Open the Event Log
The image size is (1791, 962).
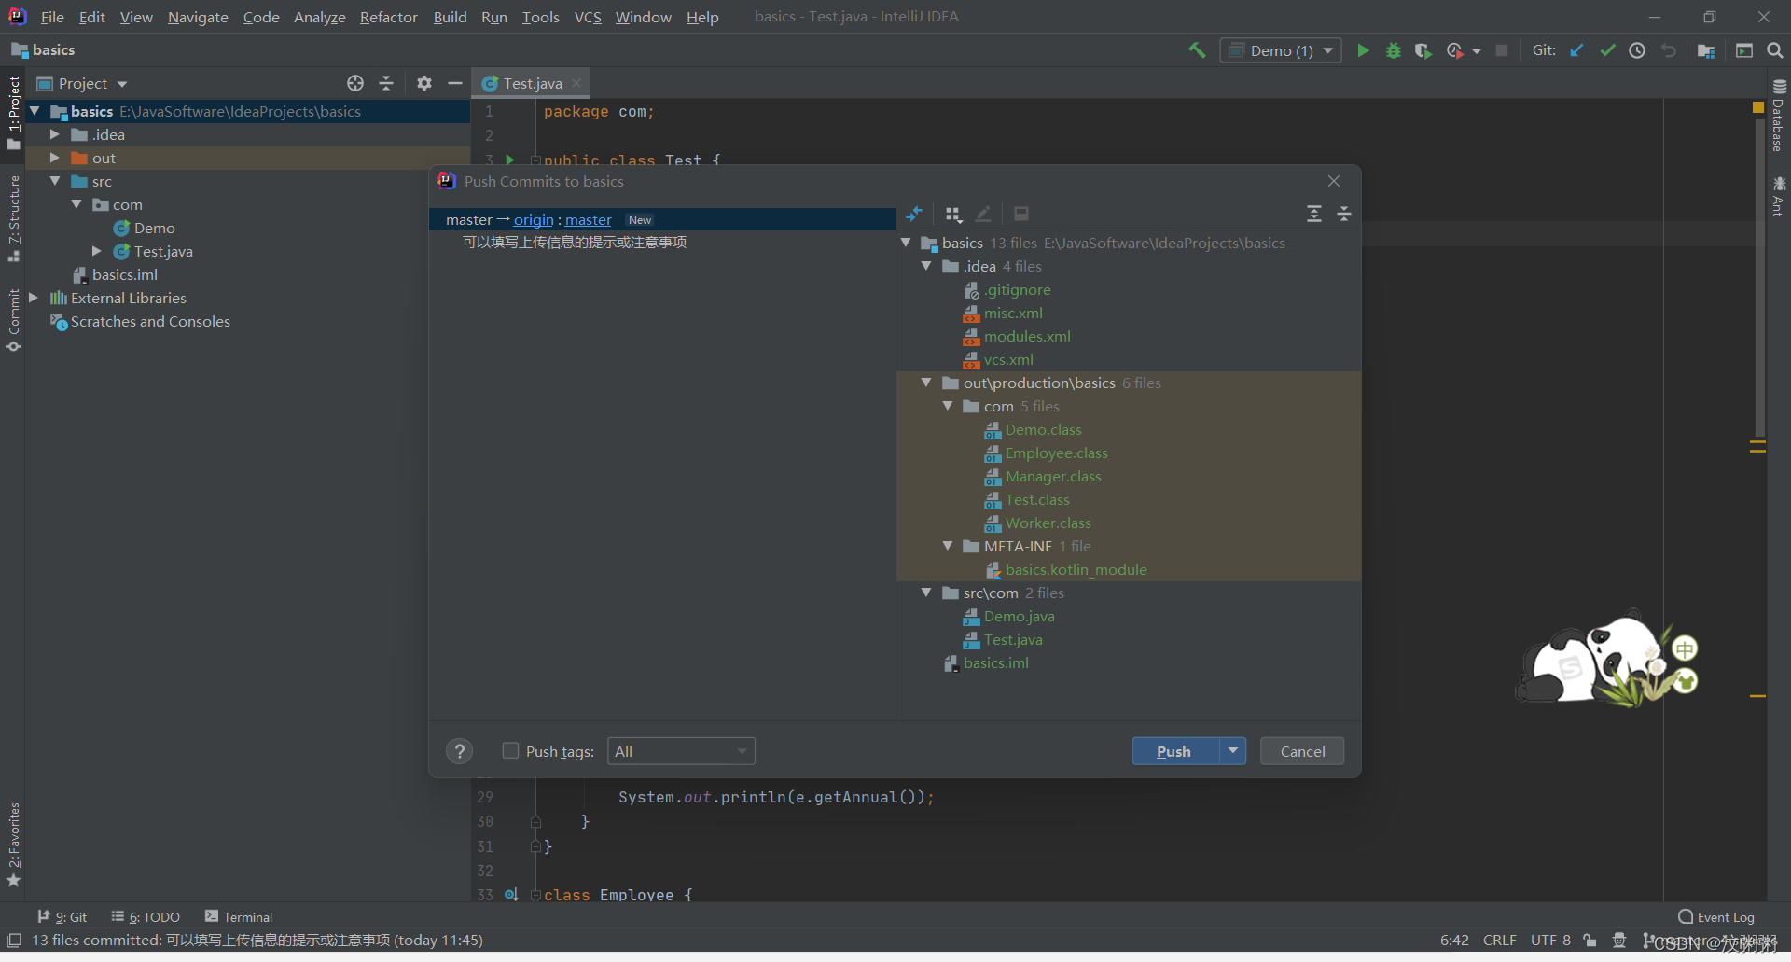tap(1716, 917)
